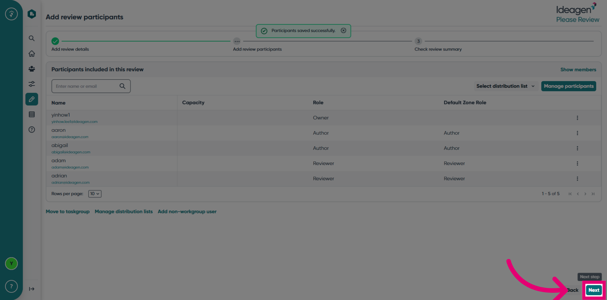Image resolution: width=607 pixels, height=300 pixels.
Task: Click the Next button
Action: [594, 290]
